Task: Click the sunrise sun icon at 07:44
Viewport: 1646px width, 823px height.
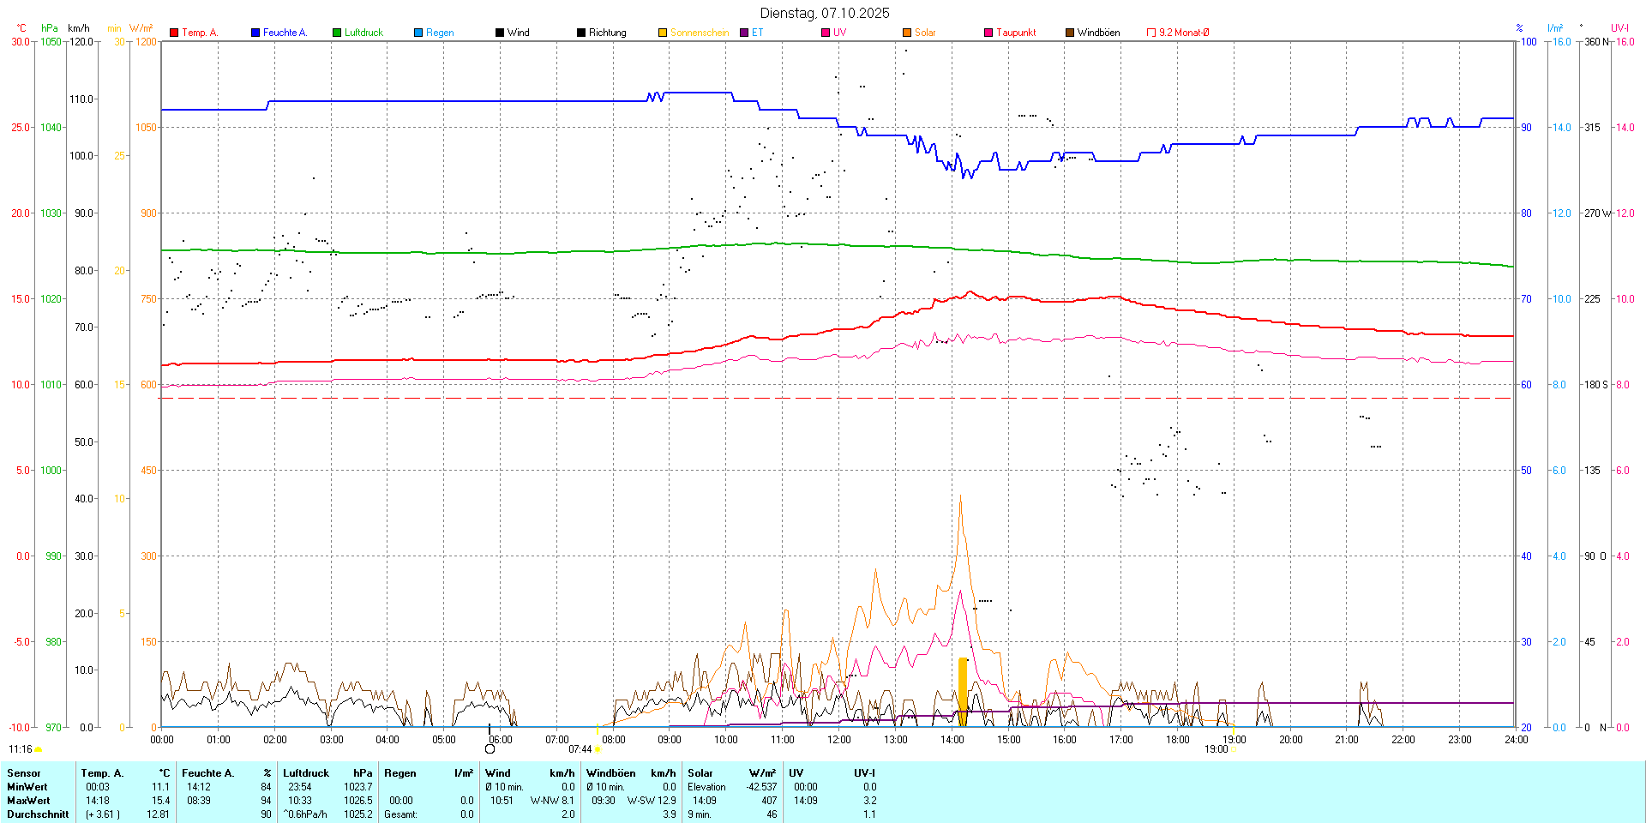Action: tap(598, 749)
